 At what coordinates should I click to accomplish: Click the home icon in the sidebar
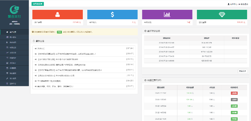pyautogui.click(x=7, y=32)
